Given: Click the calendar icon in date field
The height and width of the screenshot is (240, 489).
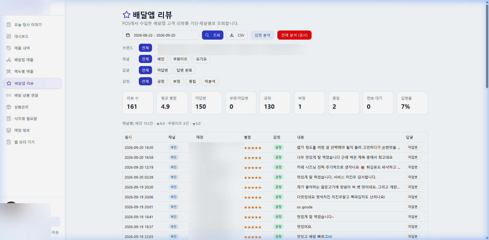Looking at the screenshot, I should click(128, 35).
